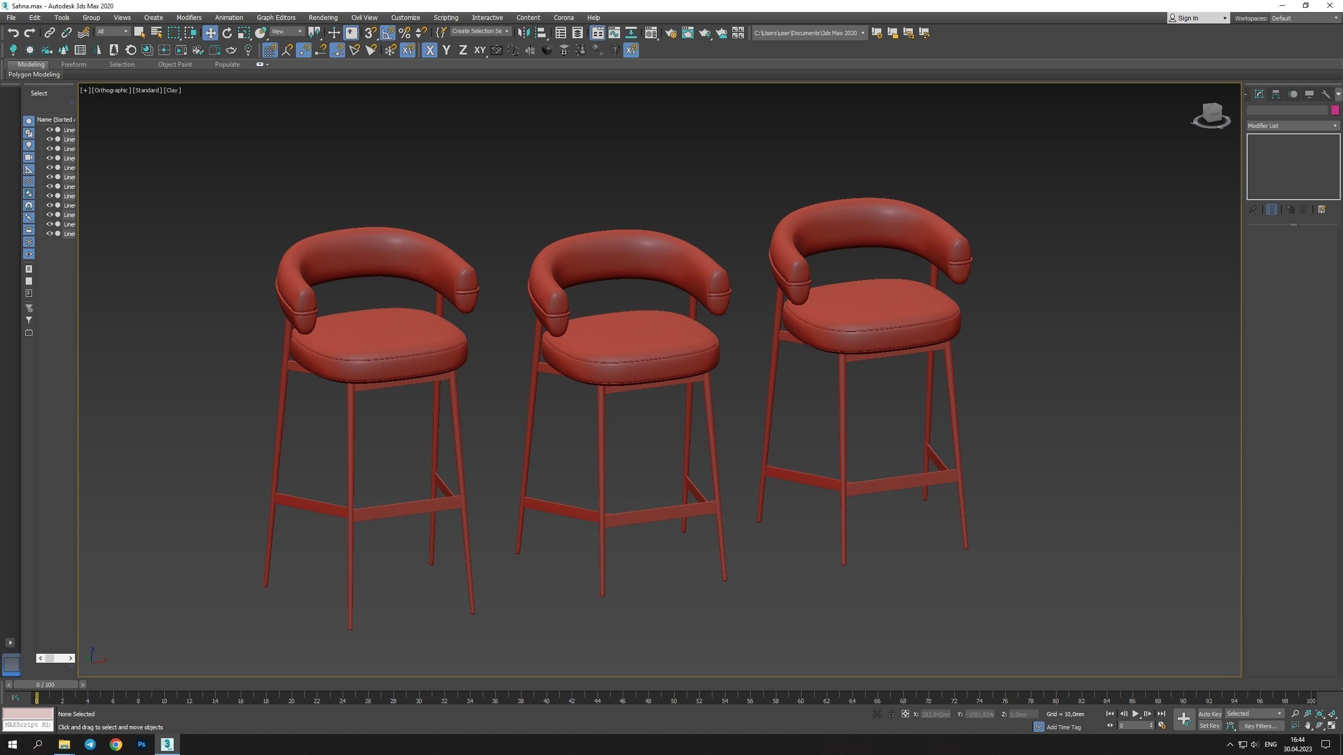Click Scene Explorer horizontal scrollbar
1343x755 pixels.
pos(56,659)
